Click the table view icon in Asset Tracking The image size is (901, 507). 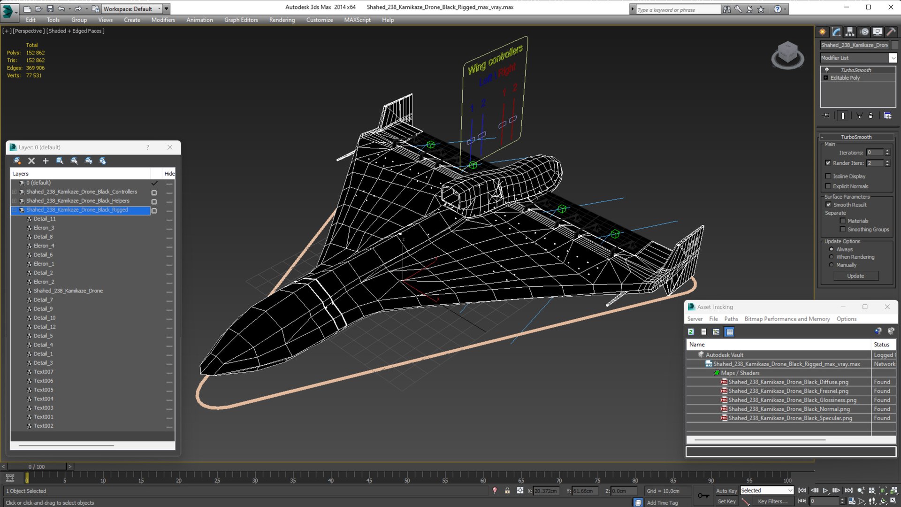point(729,332)
